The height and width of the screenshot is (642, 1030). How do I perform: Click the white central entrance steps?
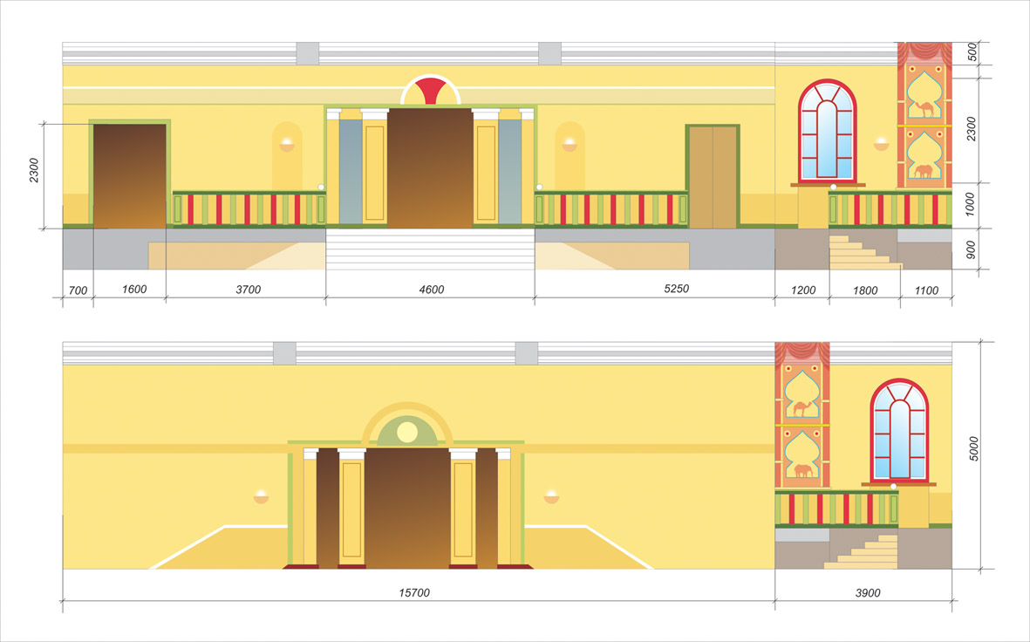pos(430,249)
